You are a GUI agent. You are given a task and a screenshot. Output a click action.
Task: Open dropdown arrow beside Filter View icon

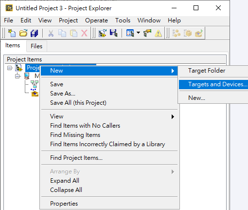pos(138,33)
